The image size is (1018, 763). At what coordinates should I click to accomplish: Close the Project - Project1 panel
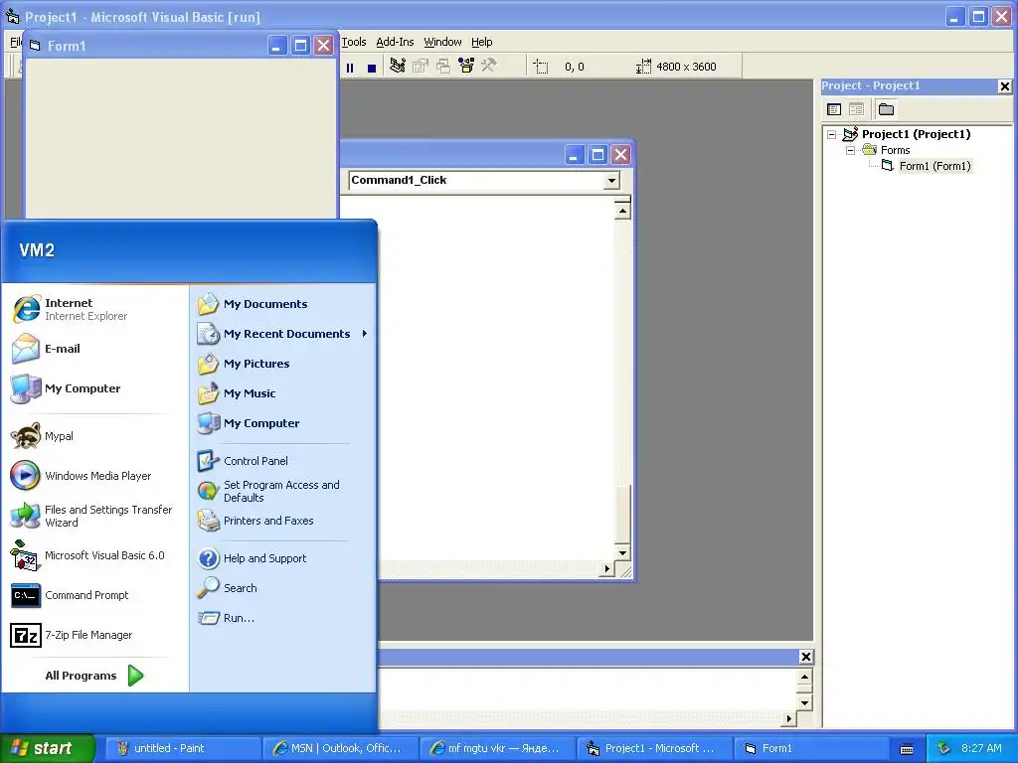pyautogui.click(x=1004, y=86)
